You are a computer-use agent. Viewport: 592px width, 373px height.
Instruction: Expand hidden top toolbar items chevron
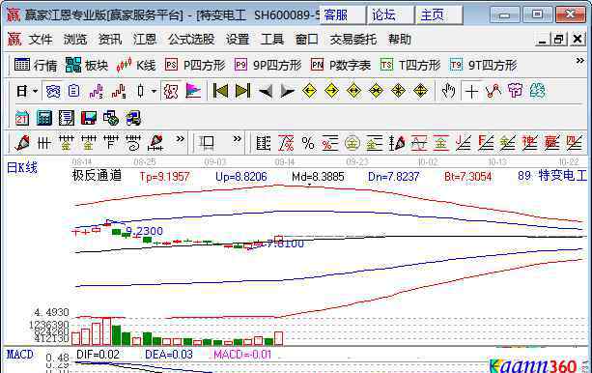579,61
